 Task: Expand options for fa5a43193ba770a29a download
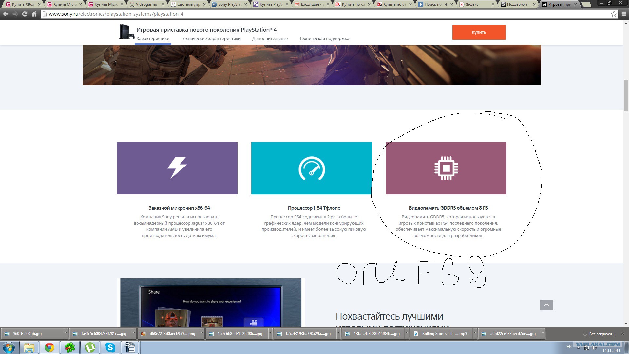tap(338, 334)
